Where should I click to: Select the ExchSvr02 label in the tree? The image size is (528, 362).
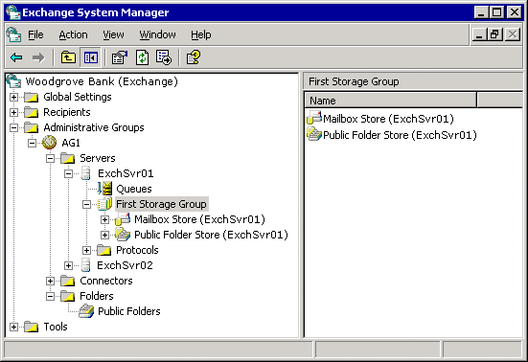click(125, 265)
